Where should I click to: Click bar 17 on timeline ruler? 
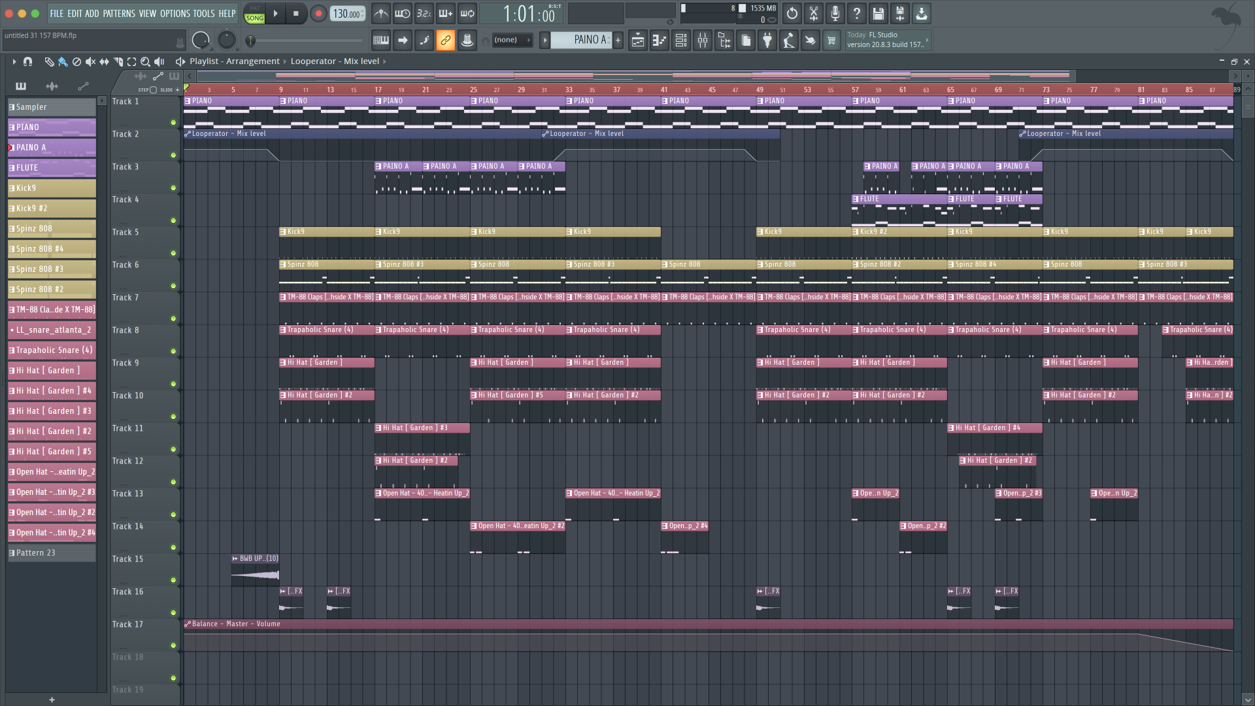click(x=378, y=90)
